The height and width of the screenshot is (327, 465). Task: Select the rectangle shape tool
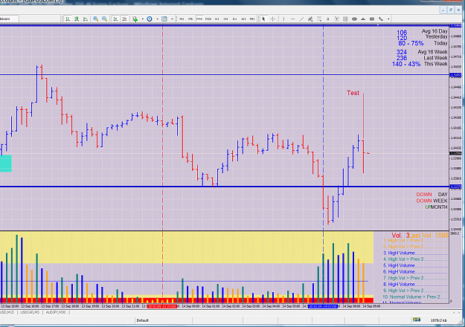[372, 19]
